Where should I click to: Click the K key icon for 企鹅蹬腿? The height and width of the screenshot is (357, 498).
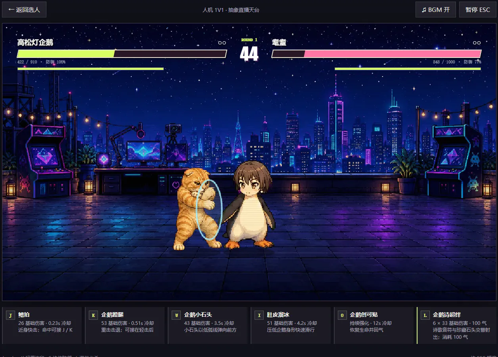(x=93, y=315)
